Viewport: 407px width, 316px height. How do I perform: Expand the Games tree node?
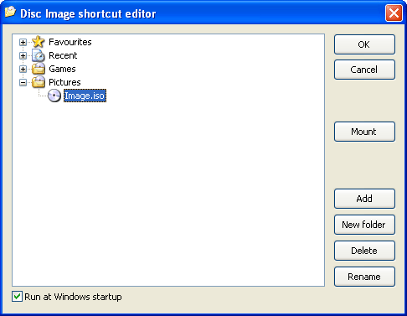click(23, 69)
